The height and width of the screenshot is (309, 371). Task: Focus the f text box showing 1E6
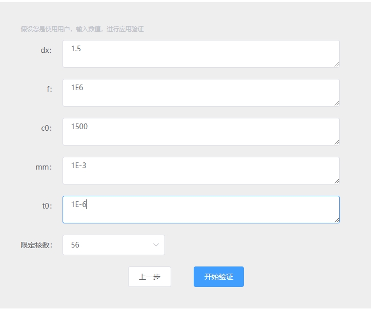(201, 93)
